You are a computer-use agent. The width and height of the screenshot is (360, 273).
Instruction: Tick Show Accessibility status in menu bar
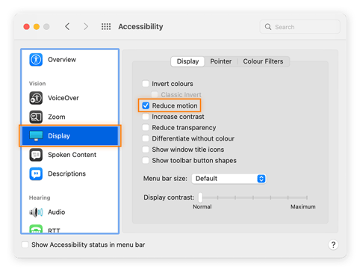point(25,245)
